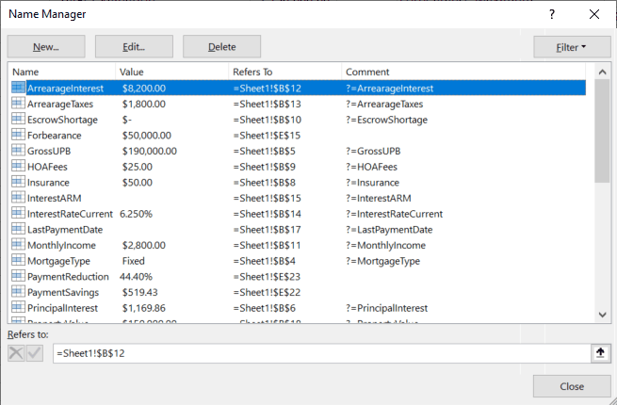Click the =Sheet1!$B$13 reference cell
This screenshot has width=617, height=405.
click(x=268, y=104)
